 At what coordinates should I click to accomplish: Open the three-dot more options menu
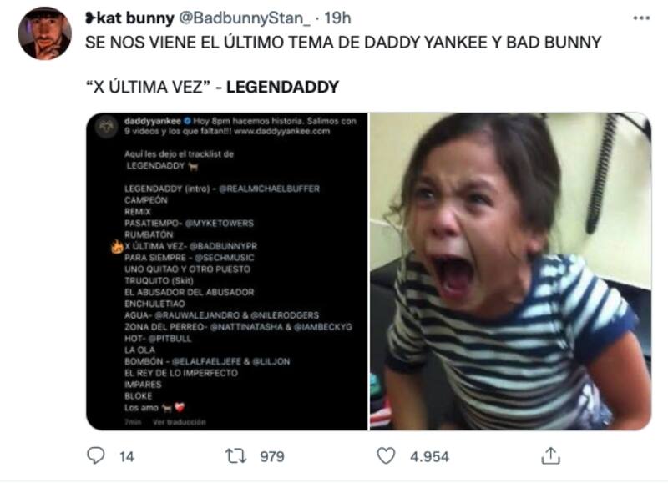tap(641, 18)
